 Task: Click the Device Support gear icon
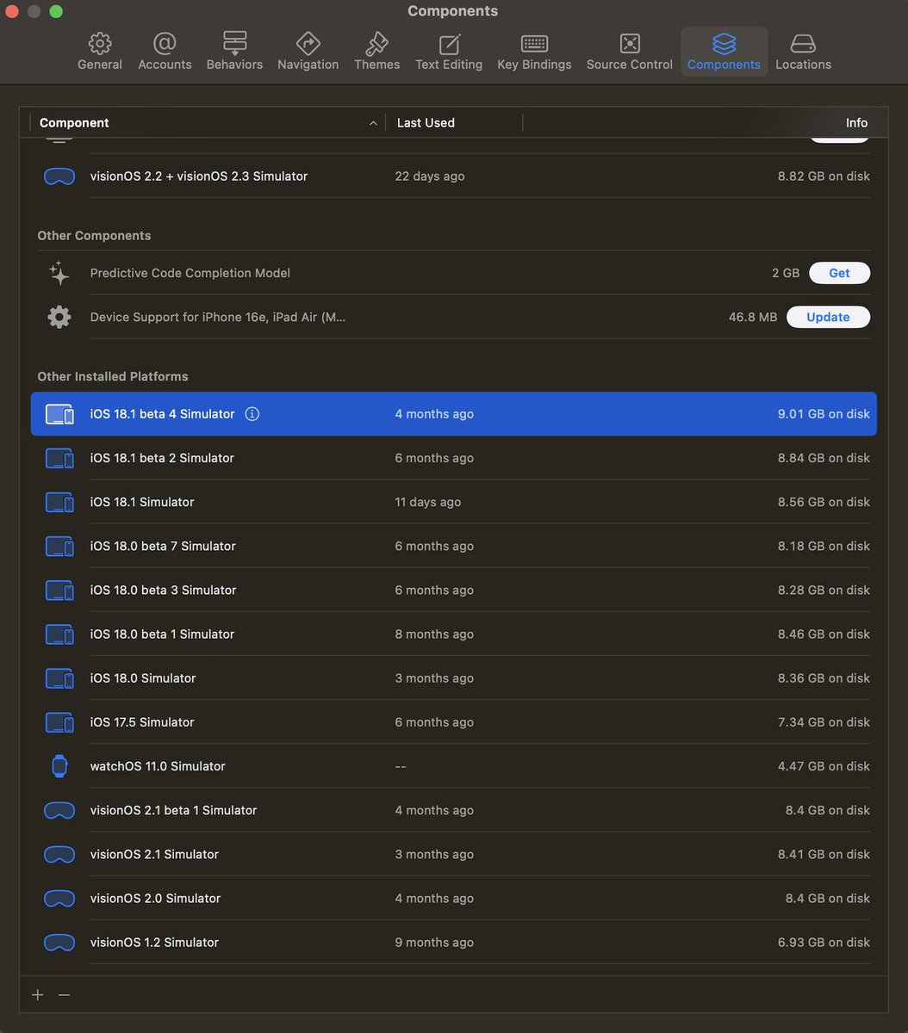point(59,317)
